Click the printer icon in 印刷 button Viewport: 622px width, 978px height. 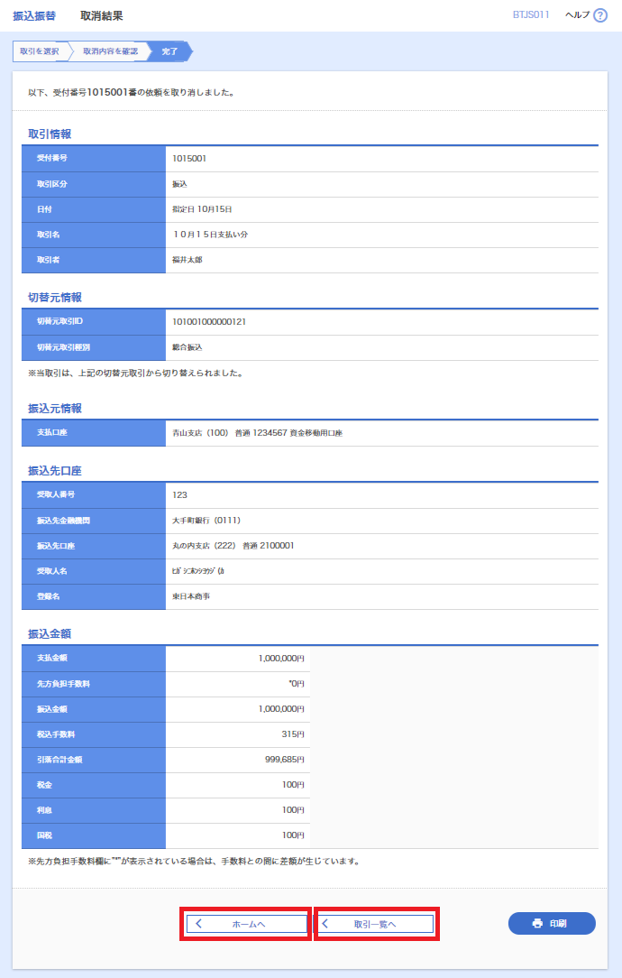click(537, 923)
